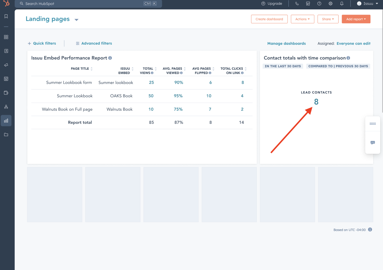Click the info icon next to Avg. Pages Viewed
The image size is (383, 270).
[182, 73]
